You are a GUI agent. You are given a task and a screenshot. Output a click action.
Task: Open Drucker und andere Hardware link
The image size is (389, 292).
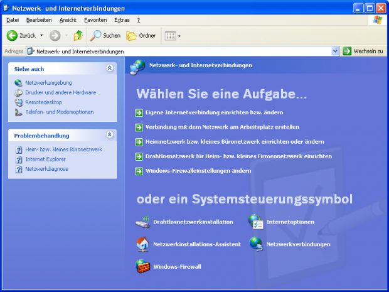(60, 92)
